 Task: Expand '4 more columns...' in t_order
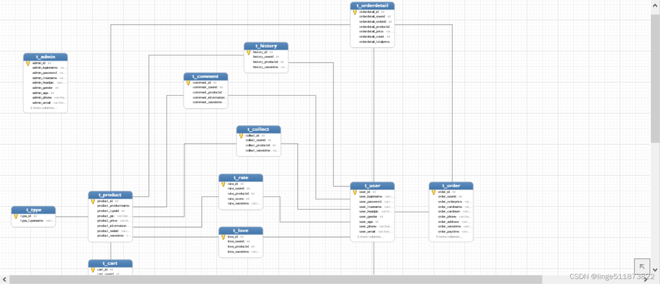point(449,236)
